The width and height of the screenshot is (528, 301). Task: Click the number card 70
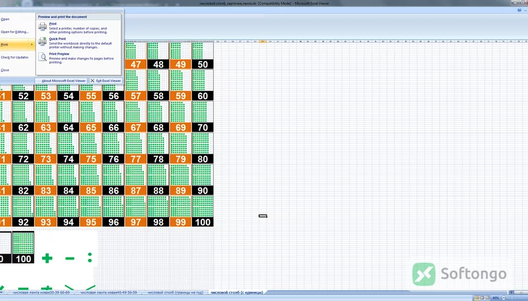[x=203, y=117]
